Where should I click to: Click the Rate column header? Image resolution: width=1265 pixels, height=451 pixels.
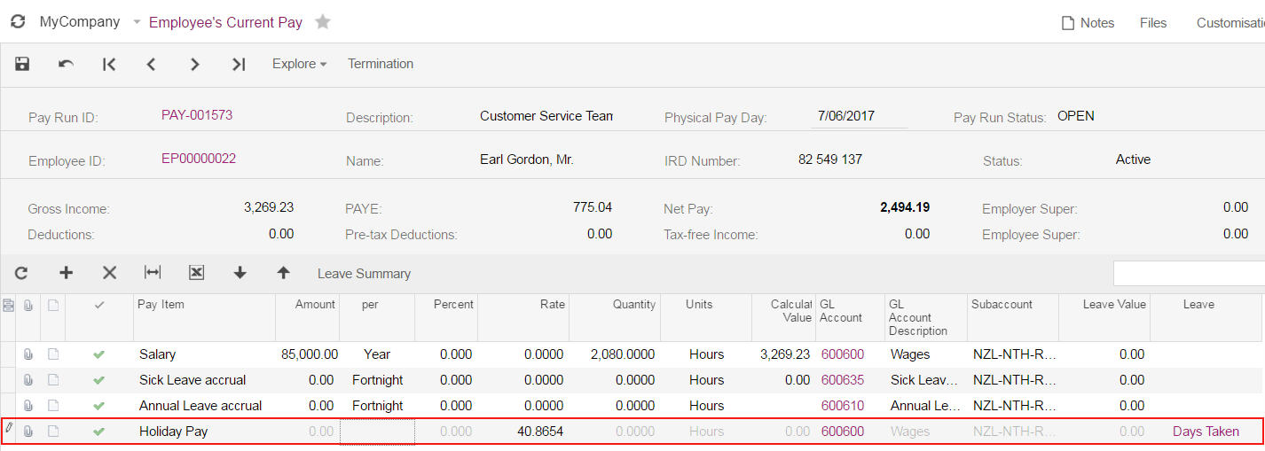523,317
